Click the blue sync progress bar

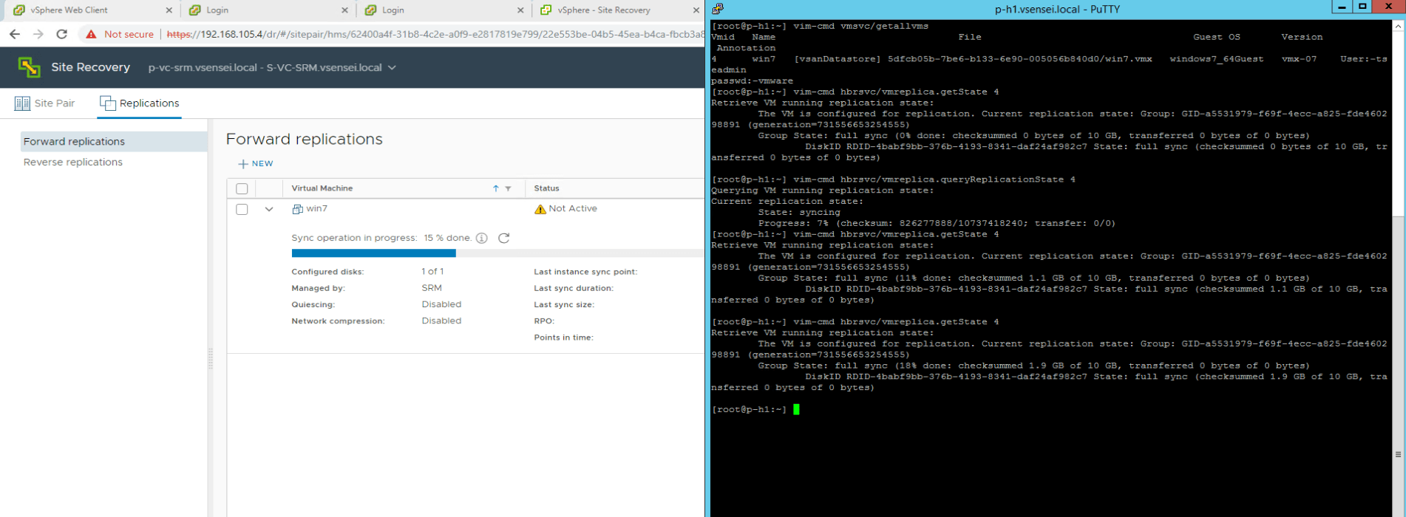(x=373, y=253)
